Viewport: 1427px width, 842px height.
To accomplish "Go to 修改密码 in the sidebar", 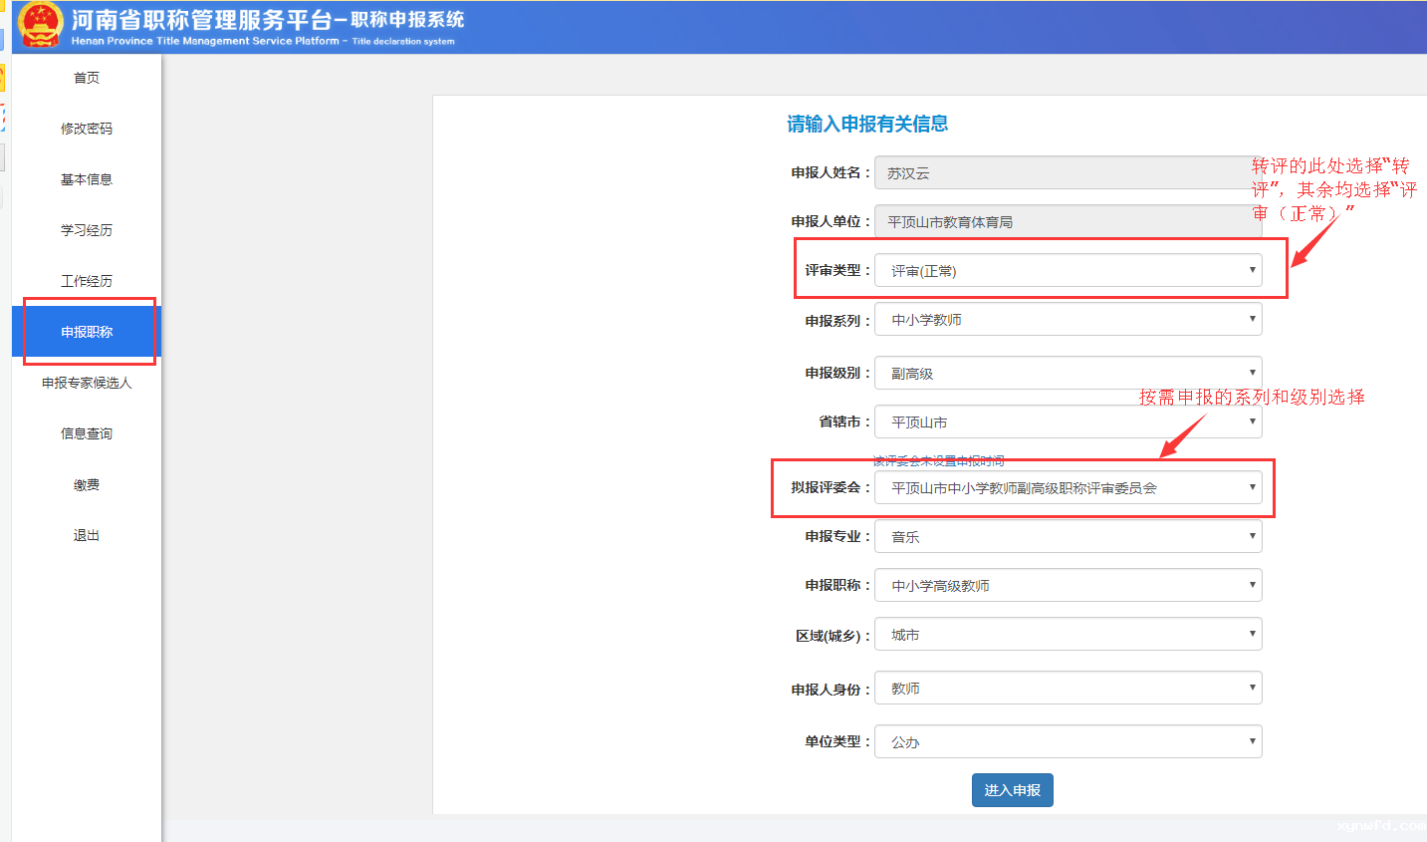I will pos(87,129).
